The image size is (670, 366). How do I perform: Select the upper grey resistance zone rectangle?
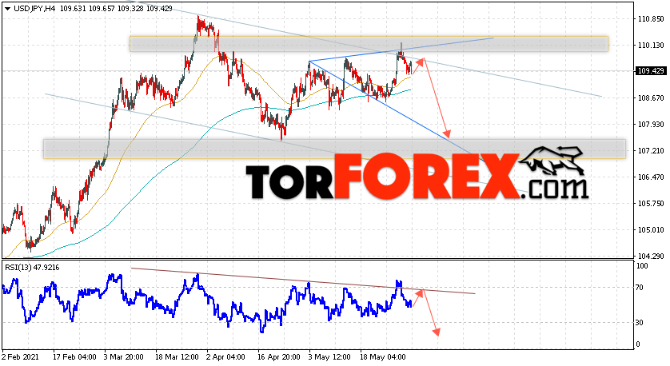tap(369, 44)
